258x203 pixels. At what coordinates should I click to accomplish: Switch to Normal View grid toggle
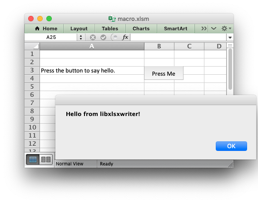[x=33, y=159]
